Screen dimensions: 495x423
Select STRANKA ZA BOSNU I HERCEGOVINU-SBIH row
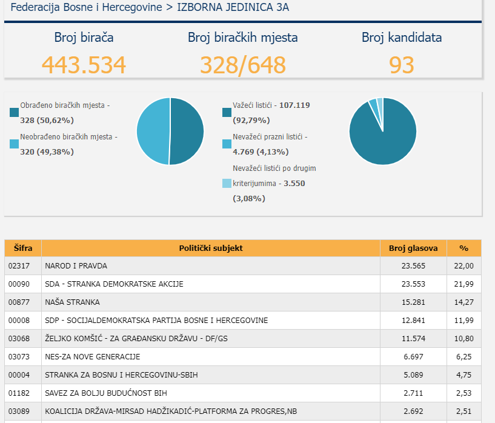243,375
